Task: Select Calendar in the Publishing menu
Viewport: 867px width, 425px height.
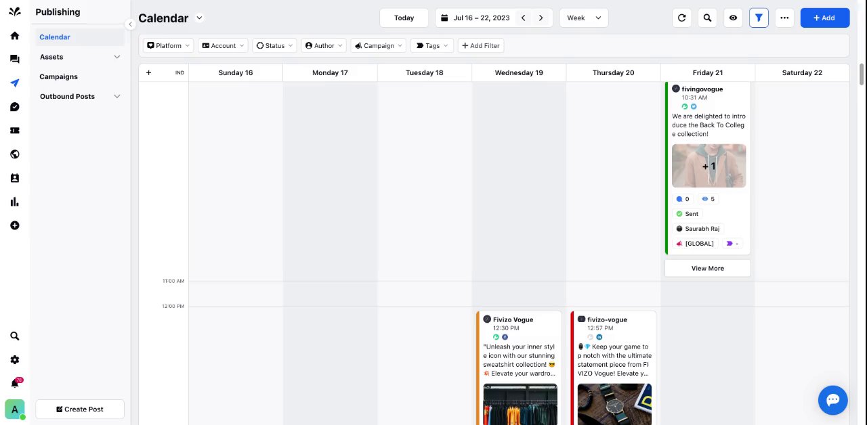Action: 55,37
